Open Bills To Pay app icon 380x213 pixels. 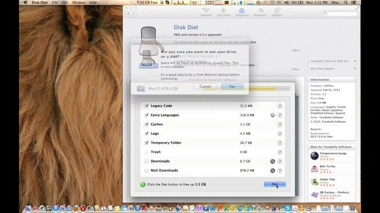(x=314, y=169)
